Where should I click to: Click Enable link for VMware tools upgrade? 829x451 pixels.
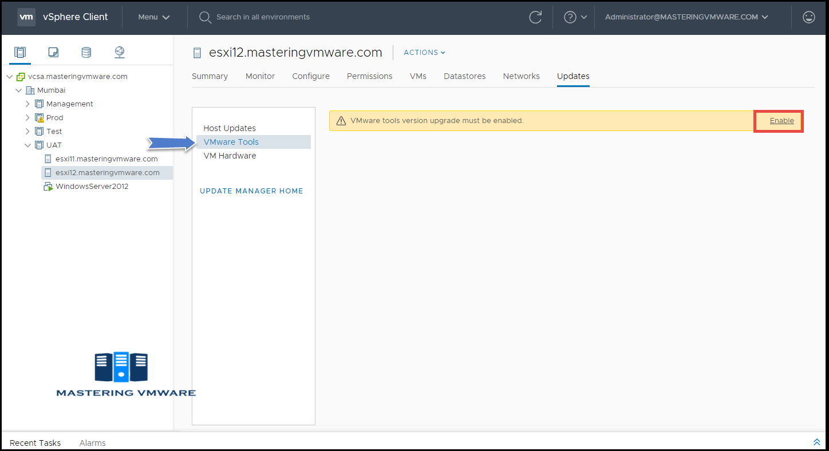781,121
